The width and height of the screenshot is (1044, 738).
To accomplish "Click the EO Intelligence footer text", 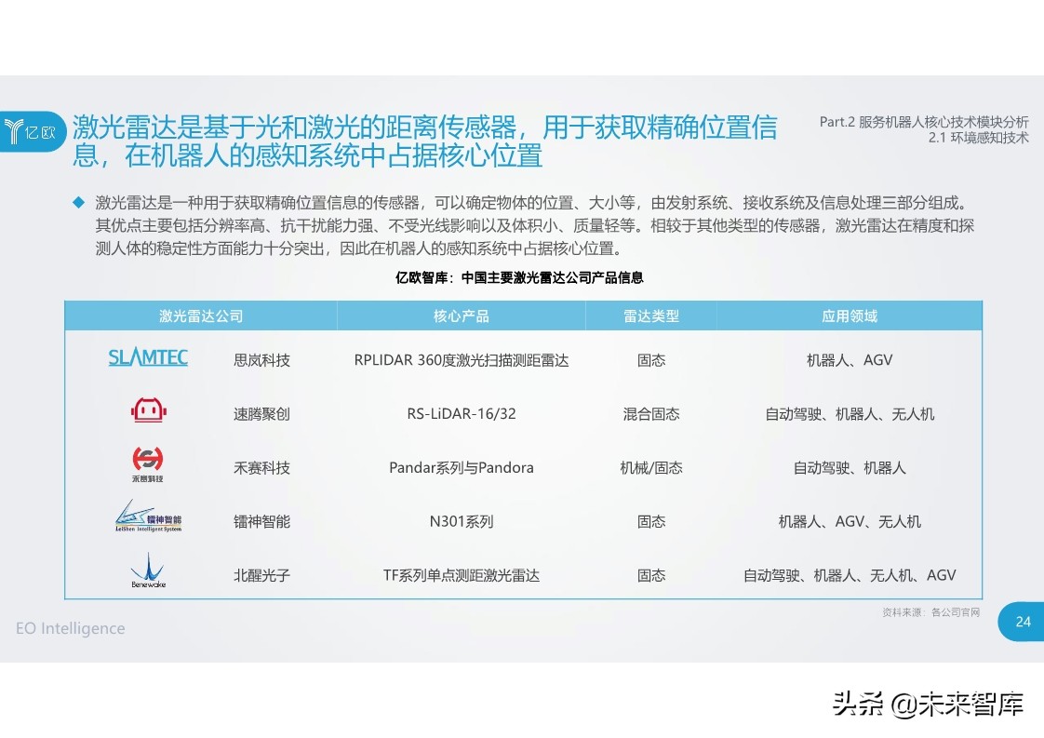I will tap(70, 629).
